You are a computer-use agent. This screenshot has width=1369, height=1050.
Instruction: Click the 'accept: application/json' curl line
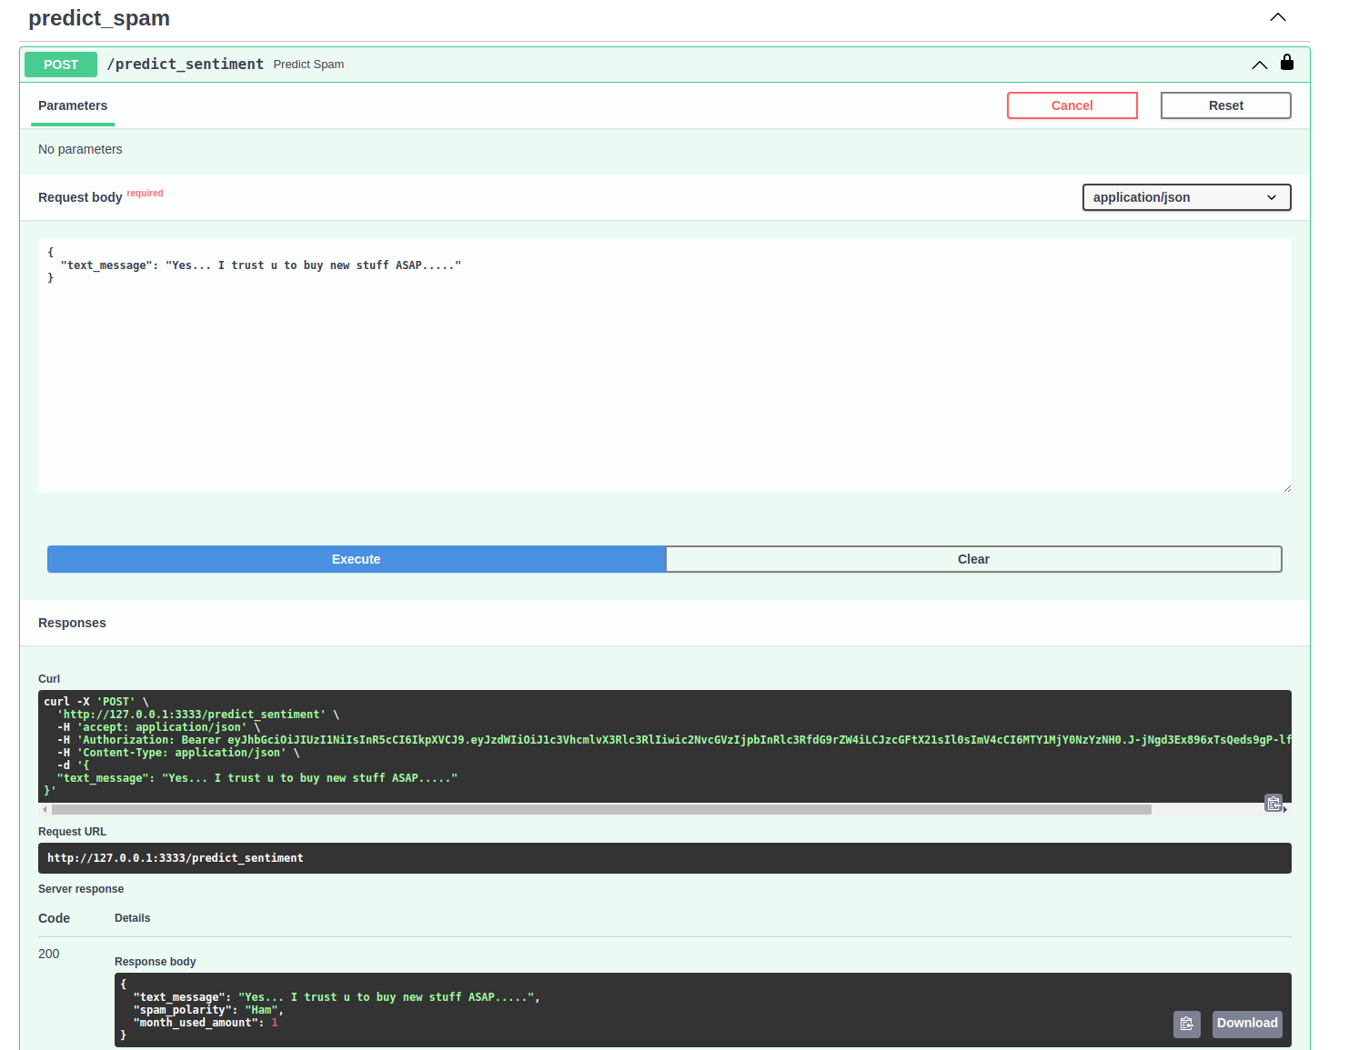[x=159, y=727]
